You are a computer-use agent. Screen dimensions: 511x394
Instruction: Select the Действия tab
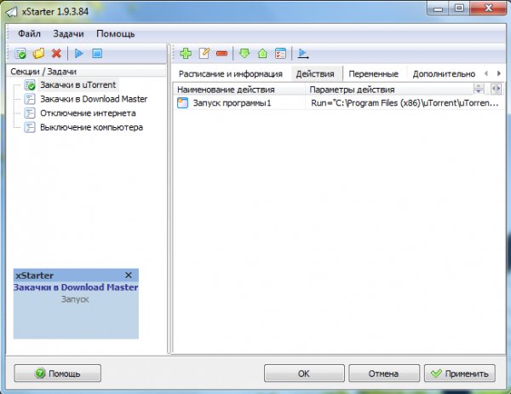click(x=315, y=74)
